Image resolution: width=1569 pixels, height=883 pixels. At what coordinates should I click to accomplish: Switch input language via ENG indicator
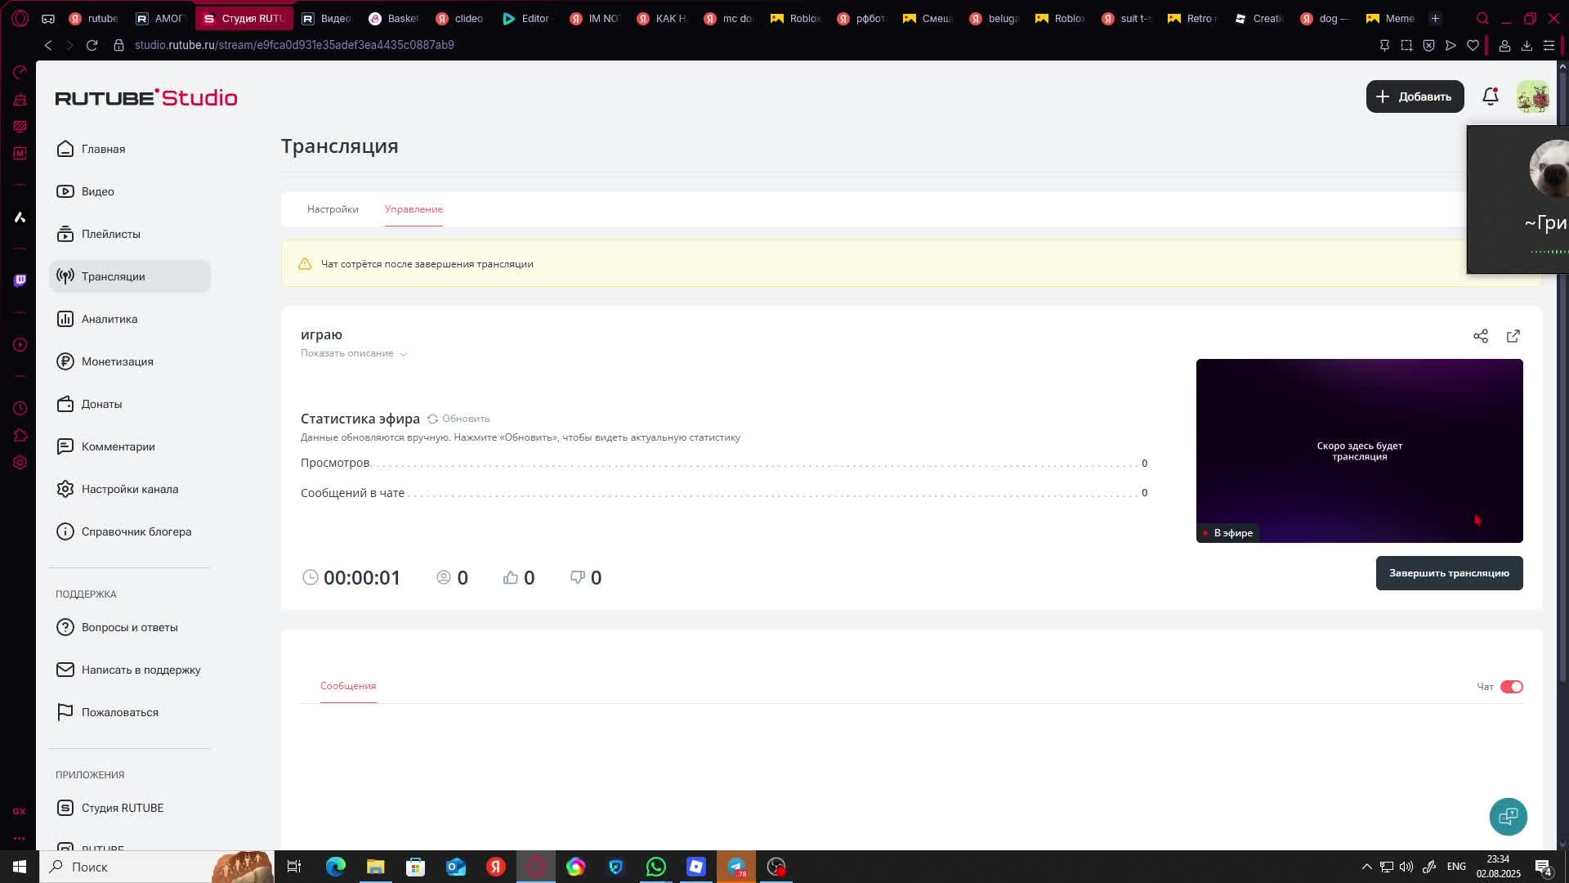click(x=1455, y=867)
